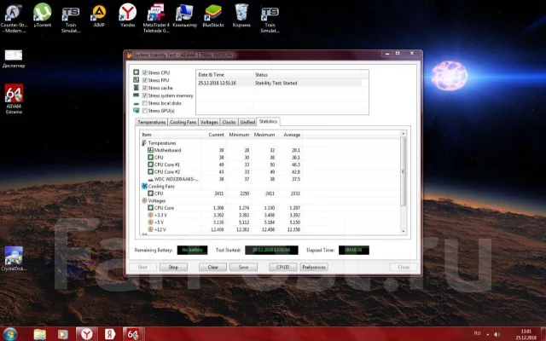Click the statistics list scrollbar down arrow
546x341 pixels.
[404, 231]
